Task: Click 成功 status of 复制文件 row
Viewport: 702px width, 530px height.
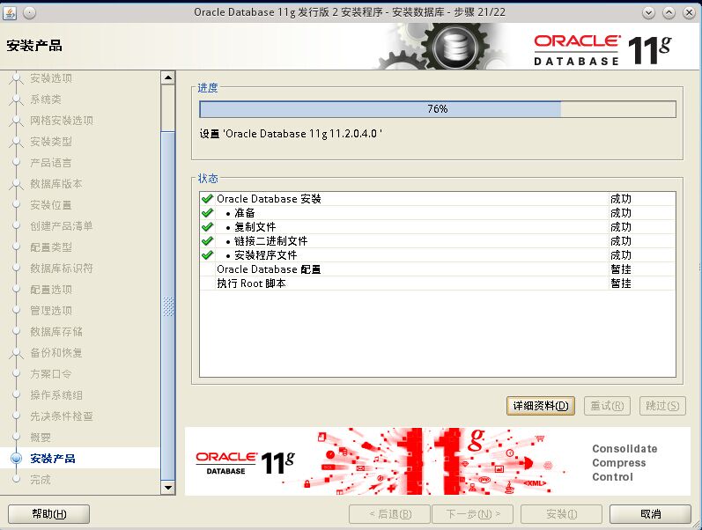Action: tap(621, 226)
